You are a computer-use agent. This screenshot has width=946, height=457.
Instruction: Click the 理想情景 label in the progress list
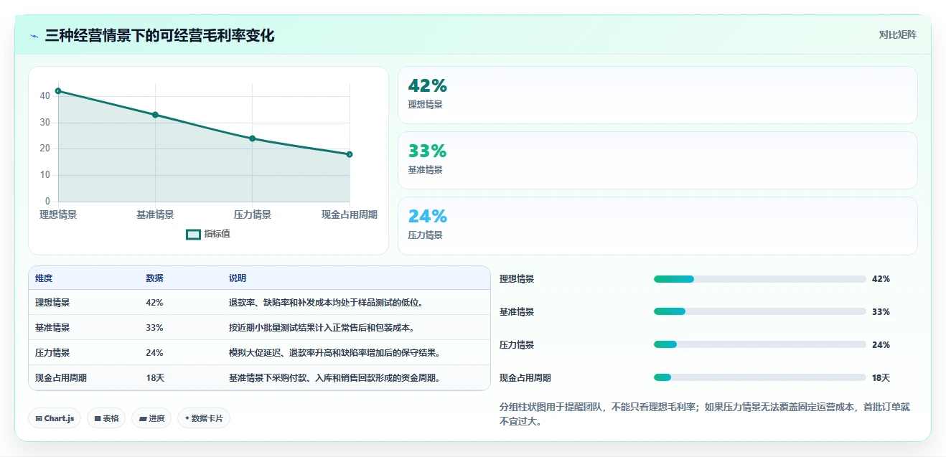click(517, 279)
